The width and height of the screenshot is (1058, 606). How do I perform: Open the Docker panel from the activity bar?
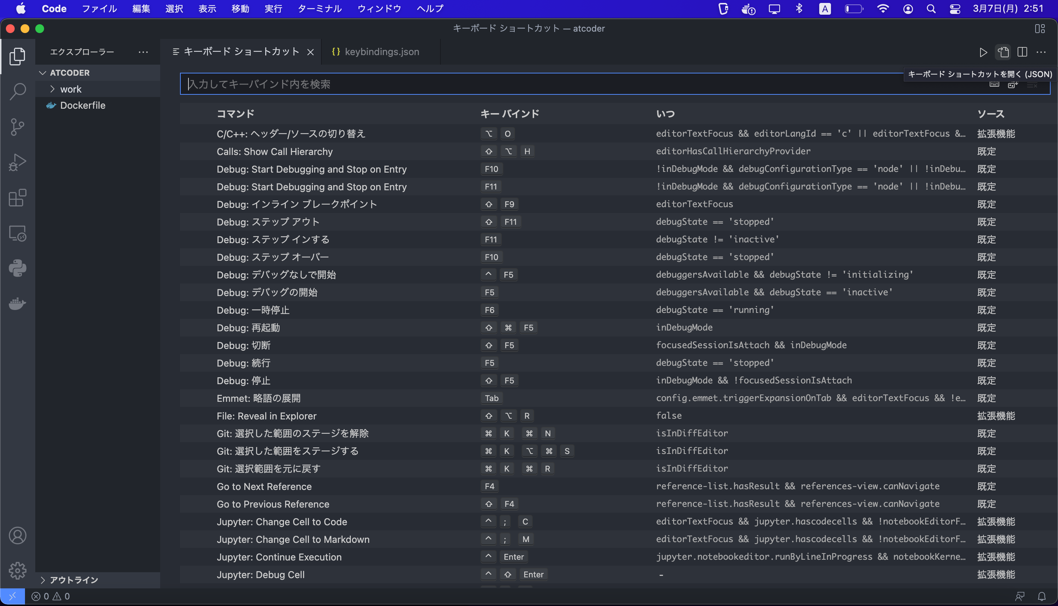coord(17,304)
